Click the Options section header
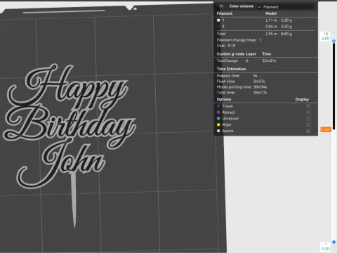337x253 pixels. tap(224, 99)
